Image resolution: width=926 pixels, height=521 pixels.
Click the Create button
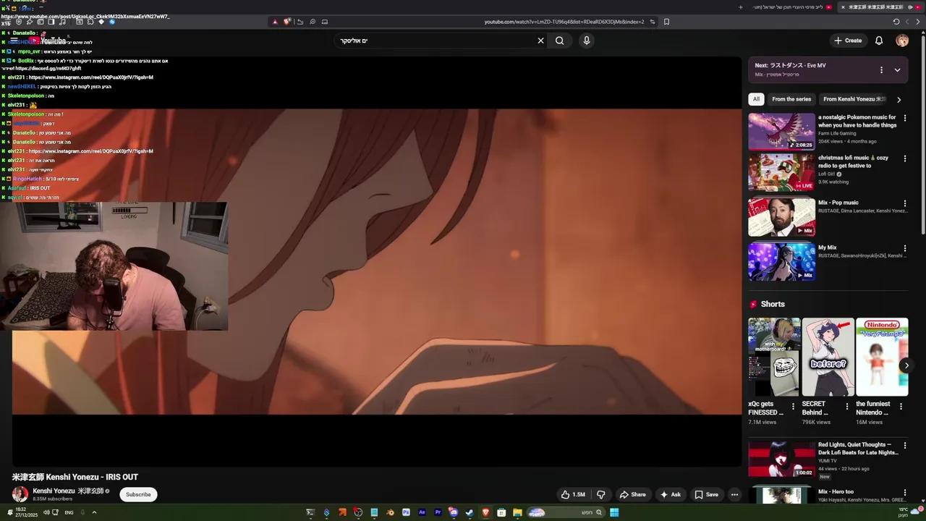tap(848, 41)
